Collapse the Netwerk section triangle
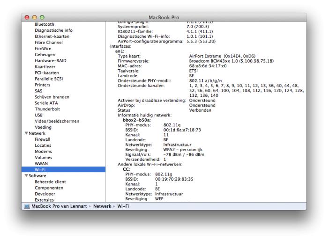The width and height of the screenshot is (328, 240). (x=26, y=133)
